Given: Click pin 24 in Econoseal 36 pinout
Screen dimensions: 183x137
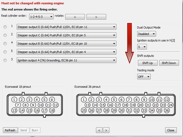Looking at the screenshot, I should tap(171, 105).
